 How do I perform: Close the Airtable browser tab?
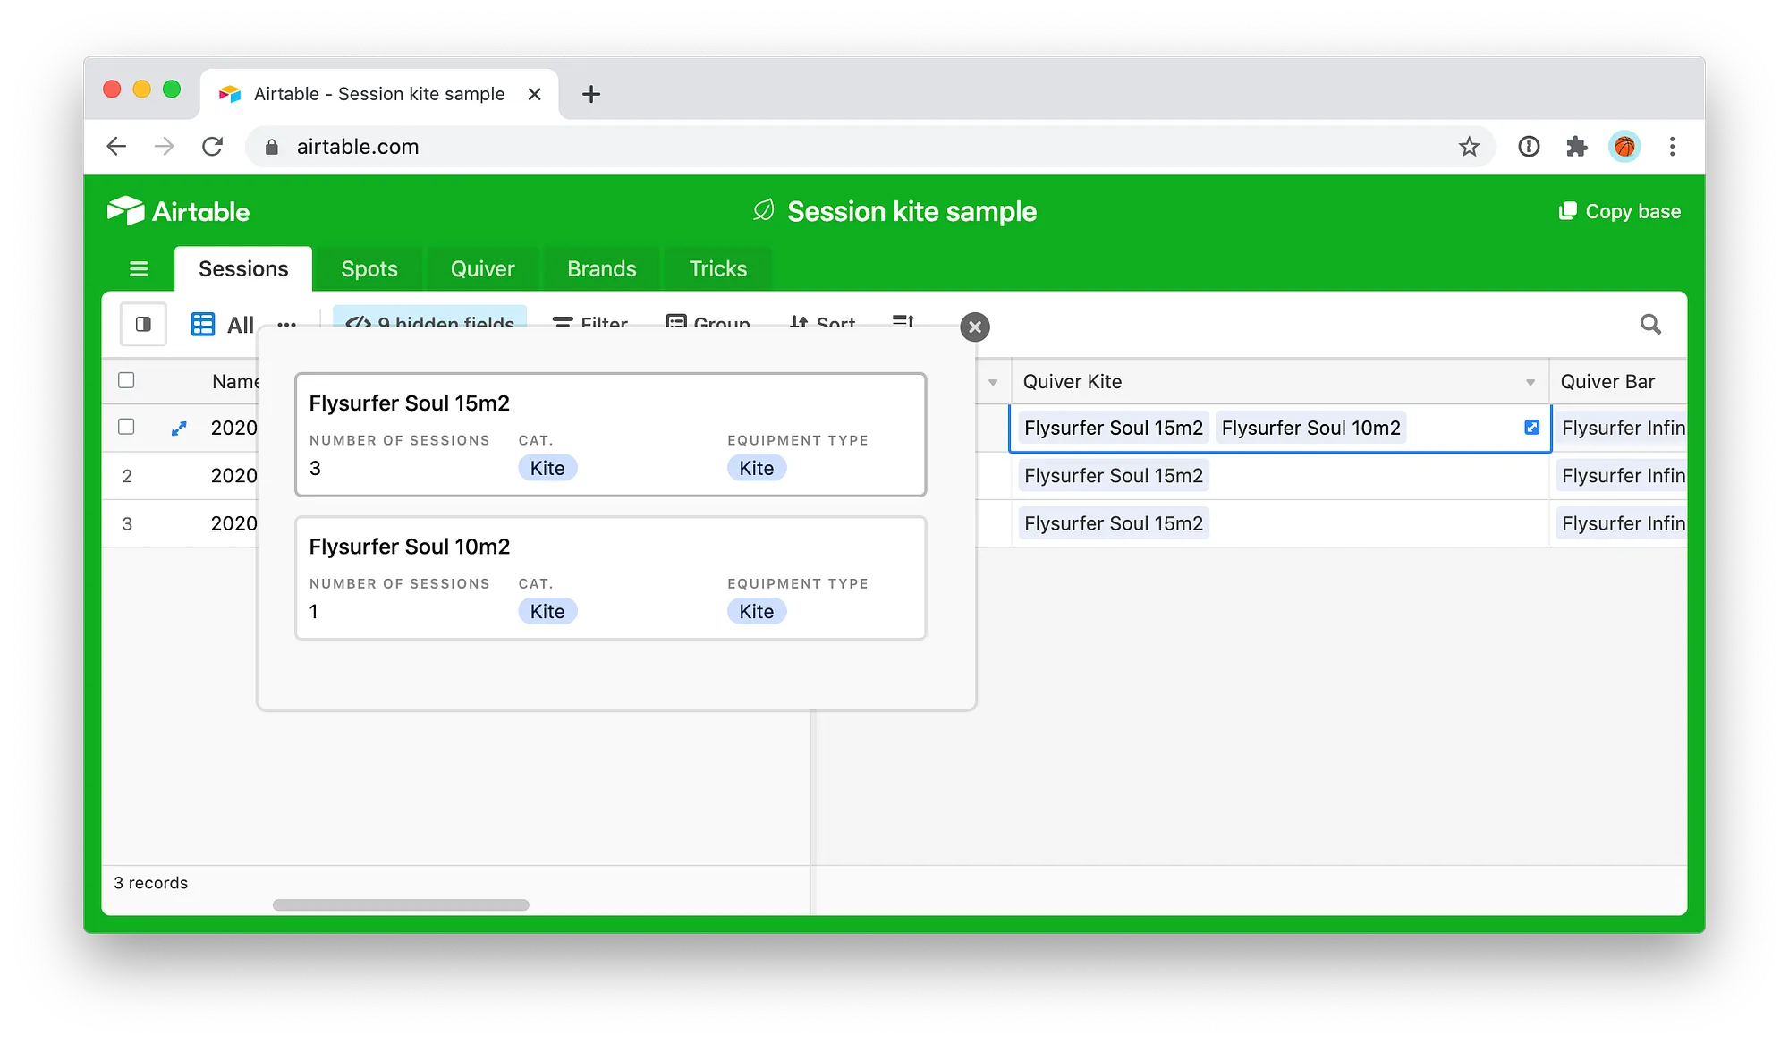(x=535, y=94)
